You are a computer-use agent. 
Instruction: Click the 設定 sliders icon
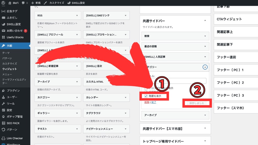[3, 110]
